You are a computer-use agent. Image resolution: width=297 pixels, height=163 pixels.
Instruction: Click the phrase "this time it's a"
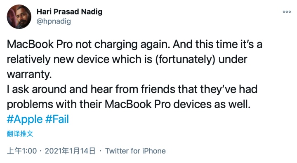click(x=229, y=44)
